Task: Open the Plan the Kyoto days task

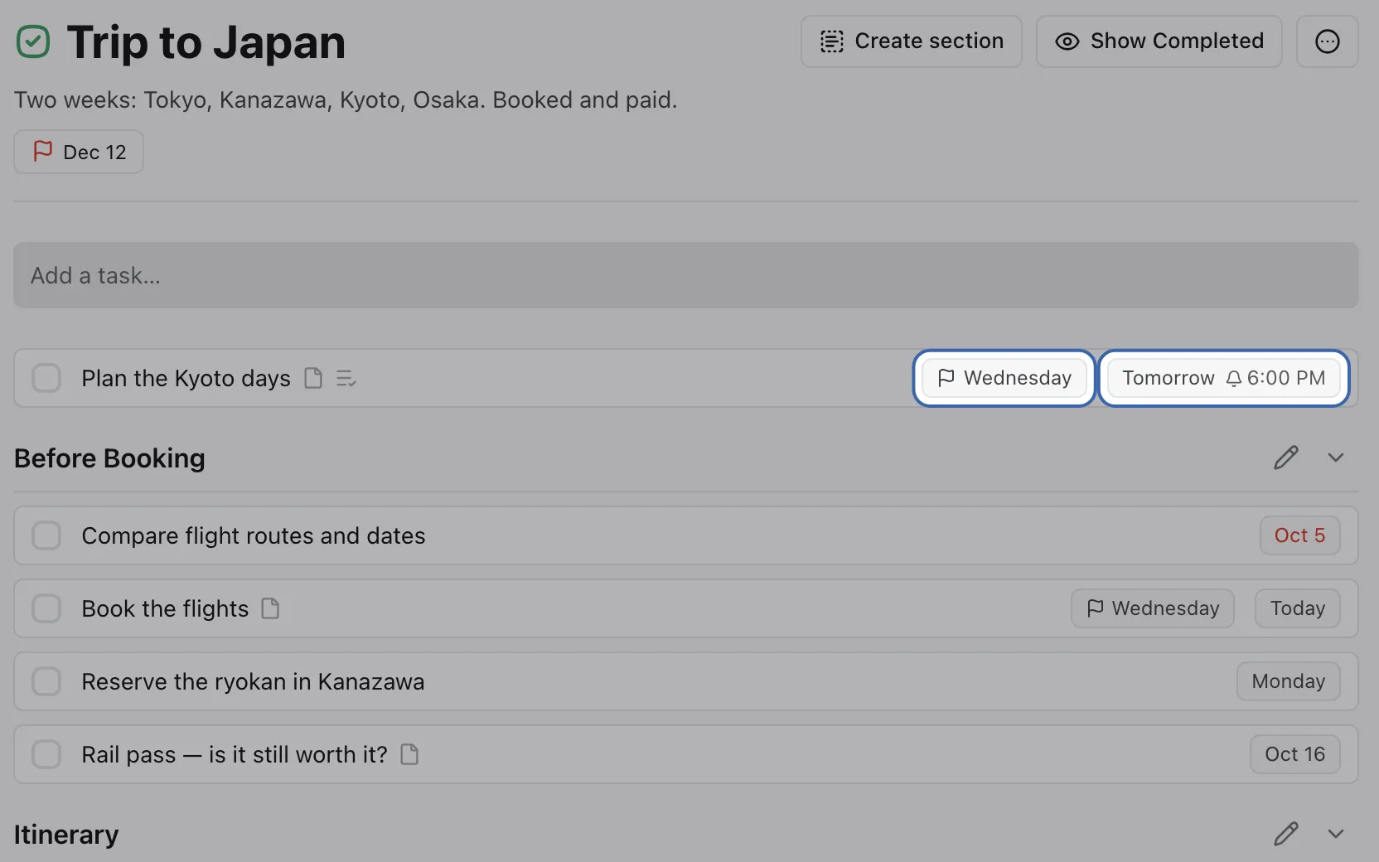Action: [686, 378]
